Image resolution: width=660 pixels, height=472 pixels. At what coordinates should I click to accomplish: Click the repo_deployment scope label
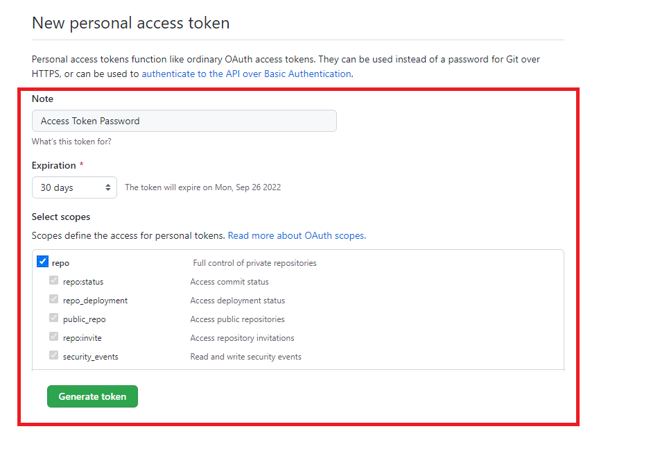95,301
